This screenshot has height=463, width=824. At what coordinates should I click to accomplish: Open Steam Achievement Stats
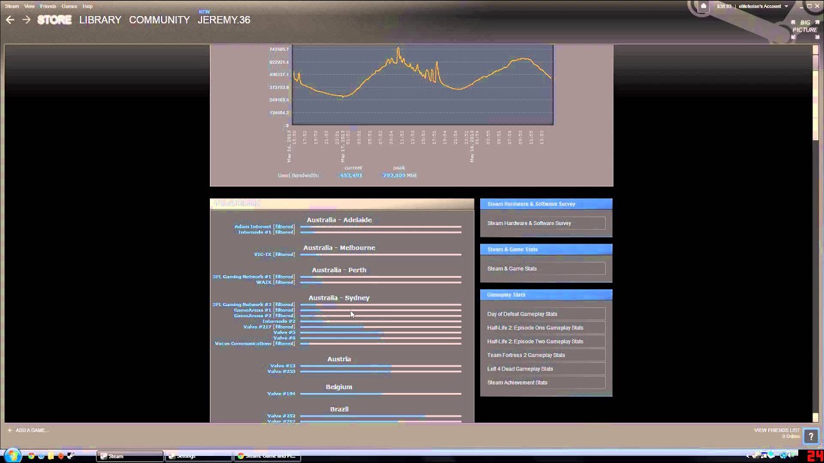click(x=546, y=383)
